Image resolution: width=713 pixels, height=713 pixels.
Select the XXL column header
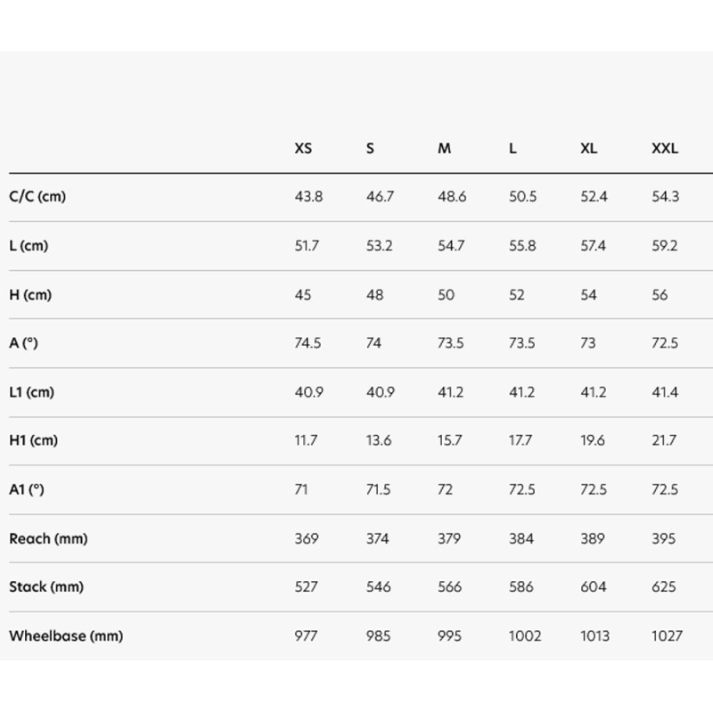[665, 149]
